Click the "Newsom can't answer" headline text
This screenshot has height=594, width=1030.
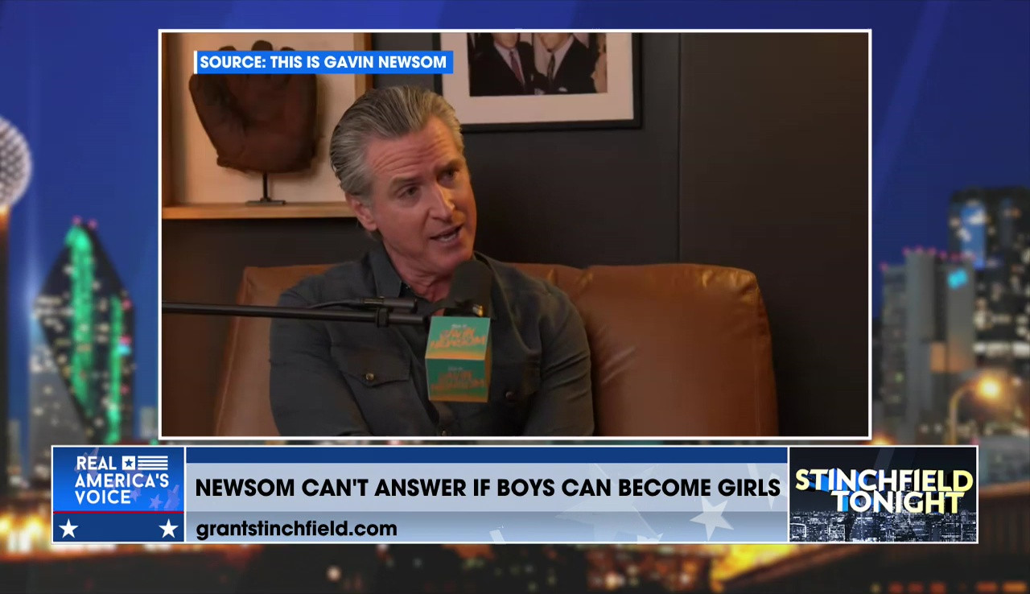point(487,488)
